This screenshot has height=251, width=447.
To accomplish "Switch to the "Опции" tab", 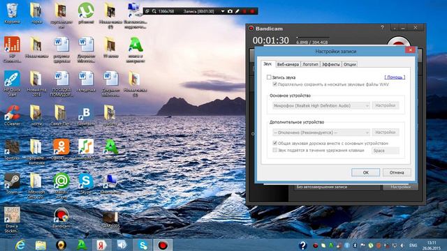I will 349,65.
